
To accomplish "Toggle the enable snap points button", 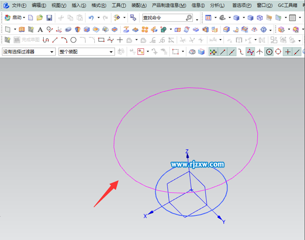I will [x=213, y=52].
